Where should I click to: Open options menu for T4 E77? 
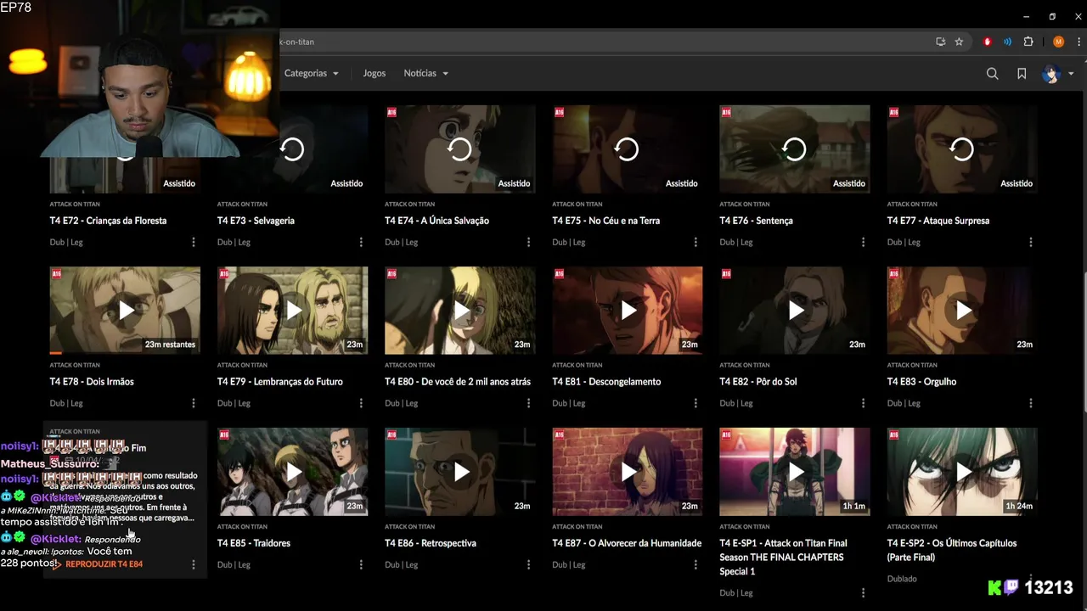(1030, 242)
